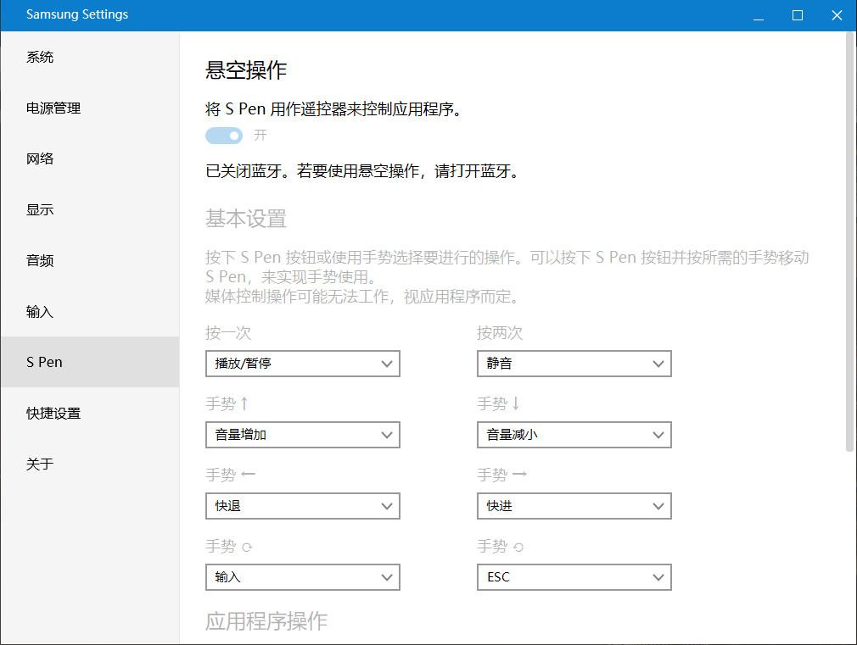Open the counterclockwise gesture dropdown showing ESC
This screenshot has width=857, height=645.
pyautogui.click(x=574, y=577)
